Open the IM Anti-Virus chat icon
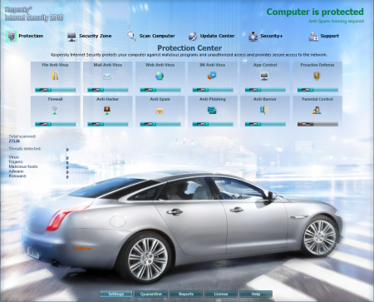This screenshot has height=302, width=374. (x=212, y=76)
